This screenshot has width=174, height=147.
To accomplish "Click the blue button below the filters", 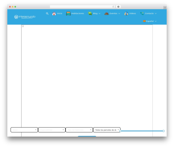I will pyautogui.click(x=87, y=136).
